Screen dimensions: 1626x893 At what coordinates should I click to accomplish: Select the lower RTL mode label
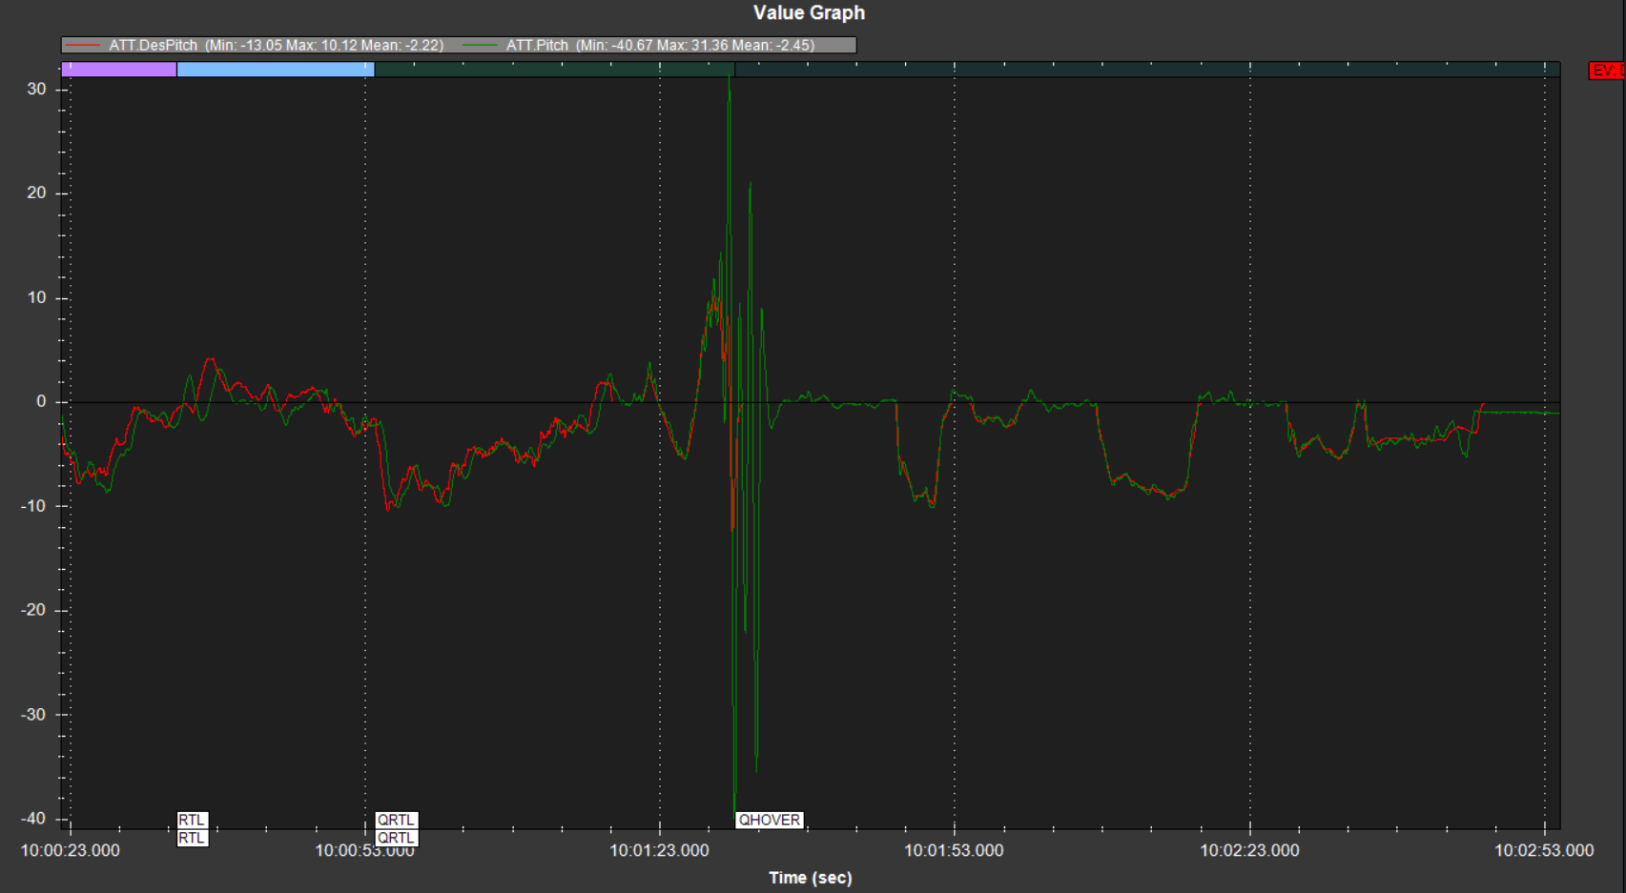pyautogui.click(x=192, y=838)
